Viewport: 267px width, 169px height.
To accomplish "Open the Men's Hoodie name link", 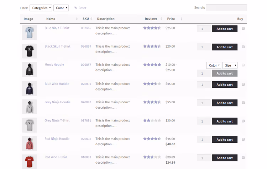I will pos(54,65).
